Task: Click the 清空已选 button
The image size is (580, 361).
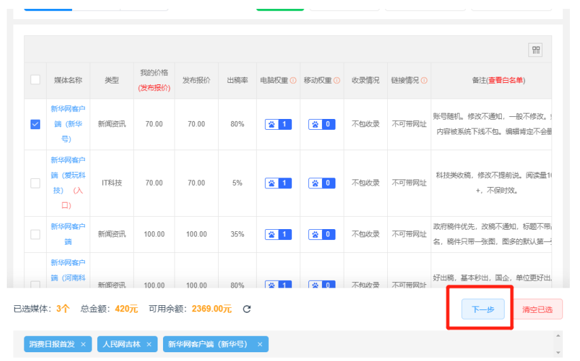Action: 537,310
